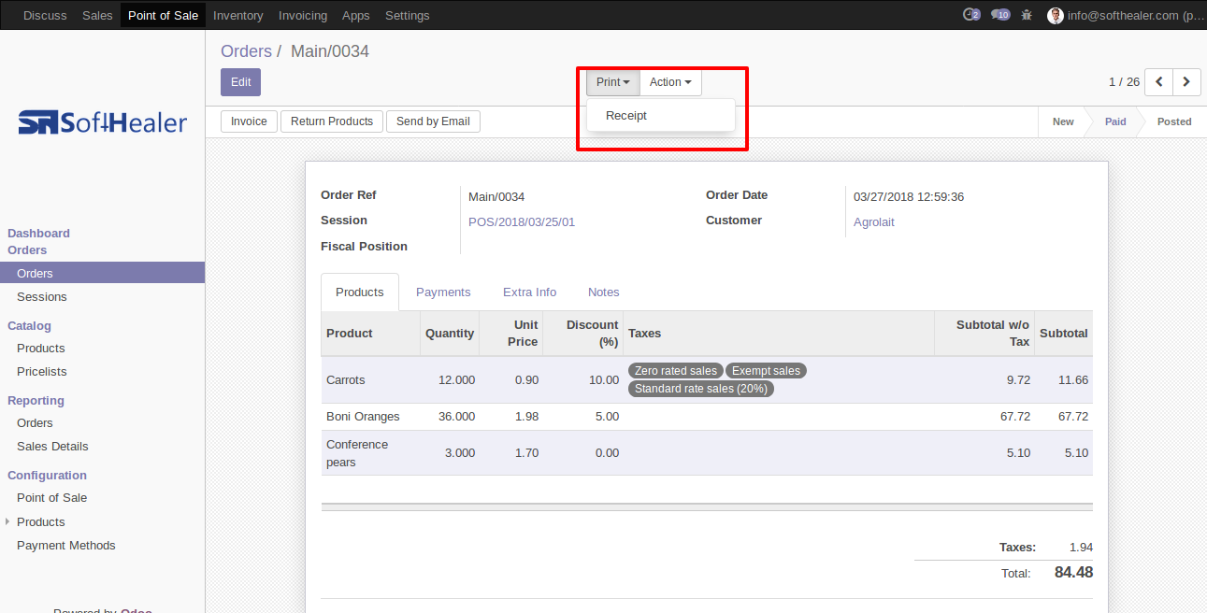Click the Send by Email button

tap(433, 121)
